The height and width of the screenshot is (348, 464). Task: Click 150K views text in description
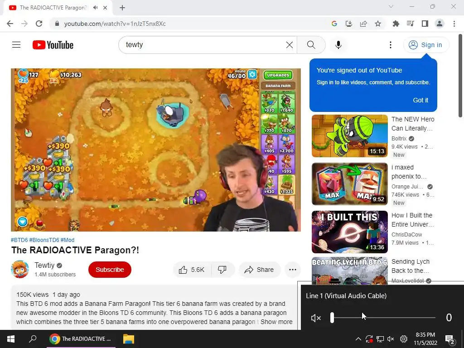[x=32, y=295]
